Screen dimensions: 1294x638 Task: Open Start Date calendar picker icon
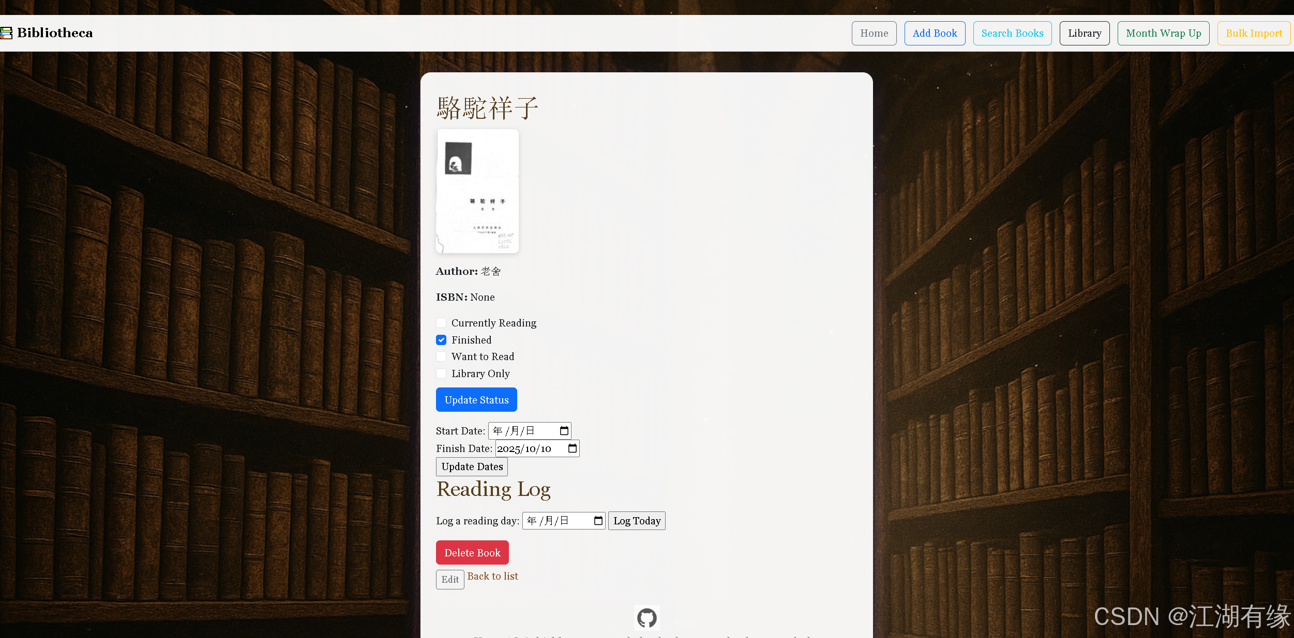pos(564,431)
